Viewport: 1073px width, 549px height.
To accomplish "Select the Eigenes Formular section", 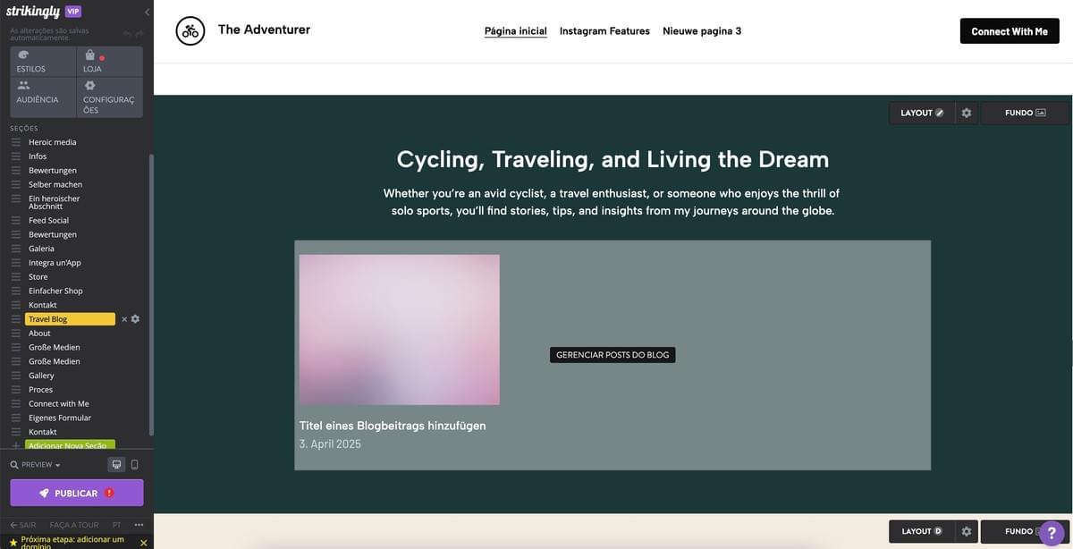I will coord(60,418).
